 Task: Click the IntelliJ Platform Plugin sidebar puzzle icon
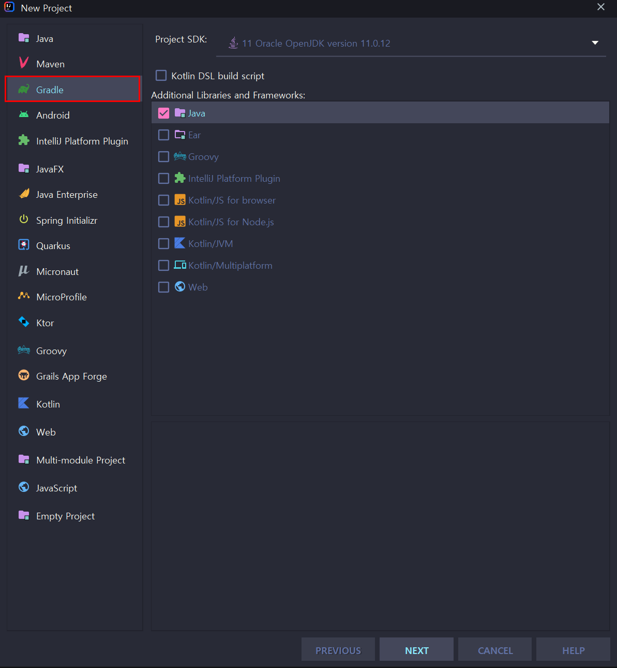coord(24,140)
